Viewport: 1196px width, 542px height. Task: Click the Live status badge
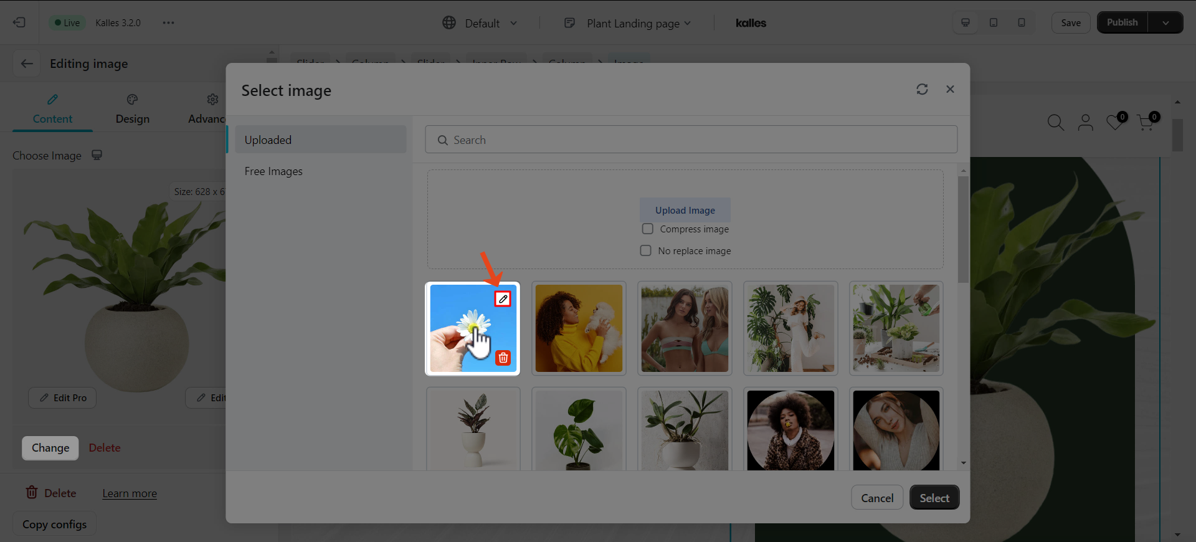(67, 22)
